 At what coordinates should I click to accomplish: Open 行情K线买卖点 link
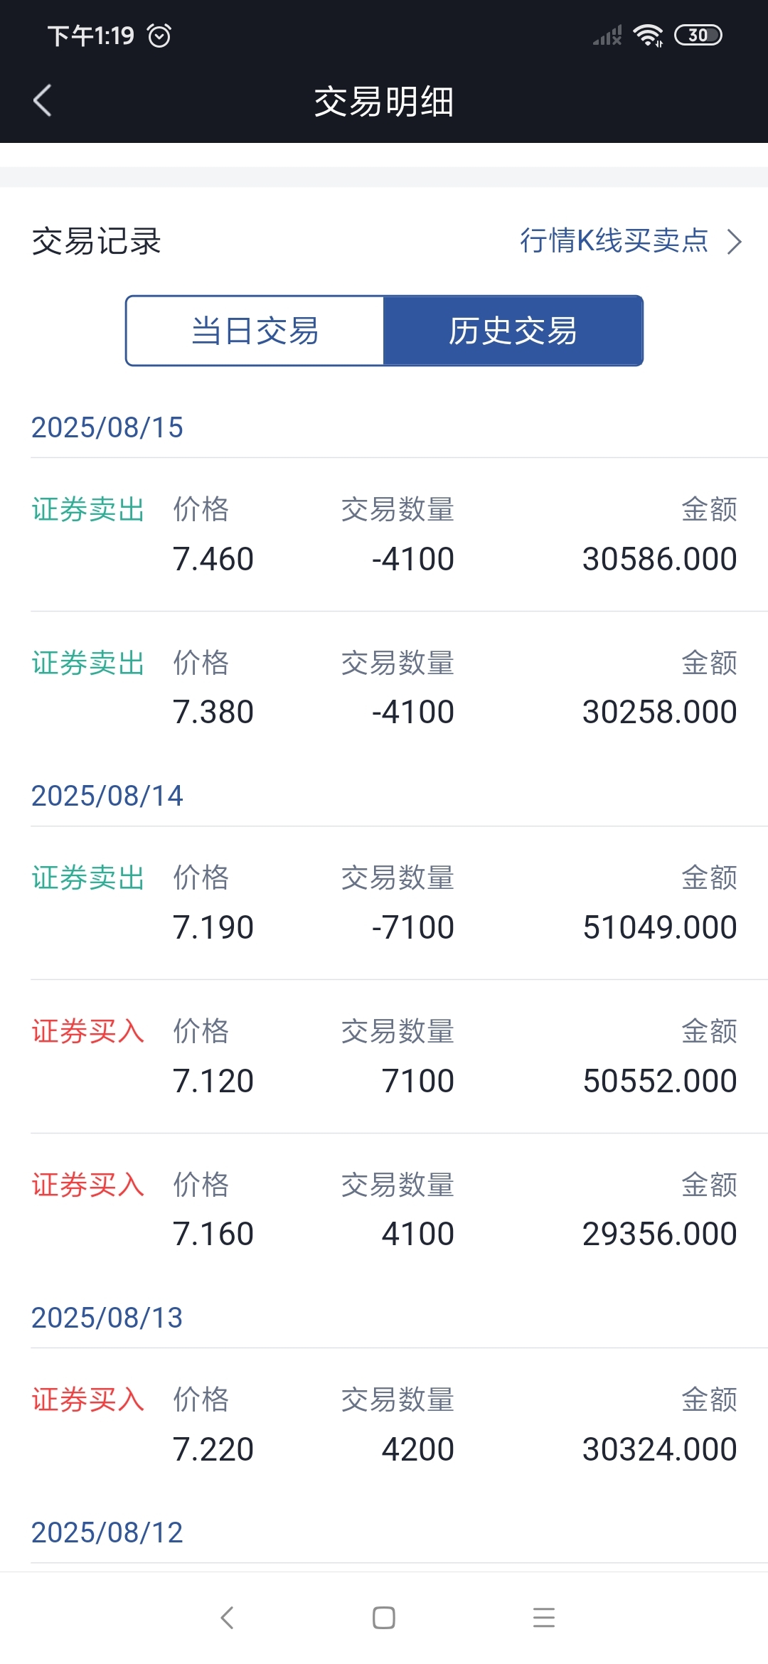pos(614,241)
